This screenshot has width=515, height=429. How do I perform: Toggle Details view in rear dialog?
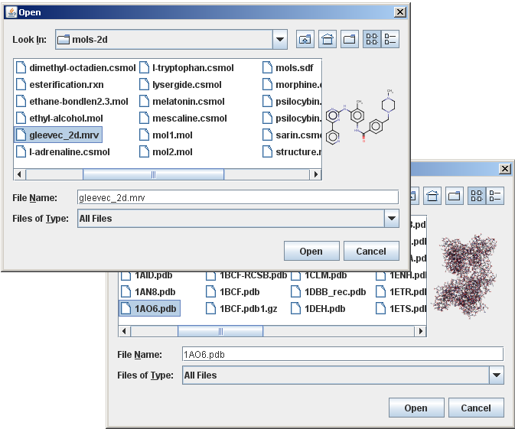[495, 197]
